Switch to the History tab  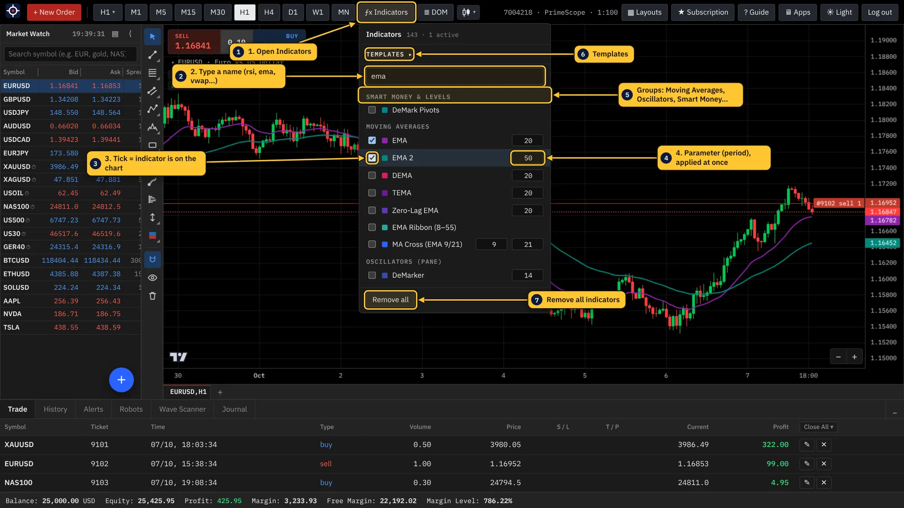pyautogui.click(x=56, y=409)
